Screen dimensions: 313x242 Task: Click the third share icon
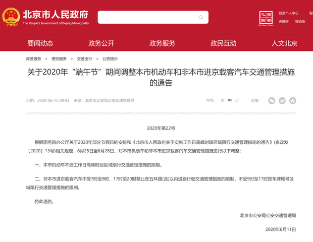(x=293, y=100)
